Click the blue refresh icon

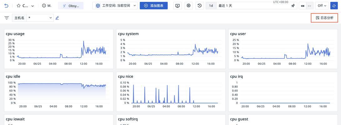pos(334,6)
